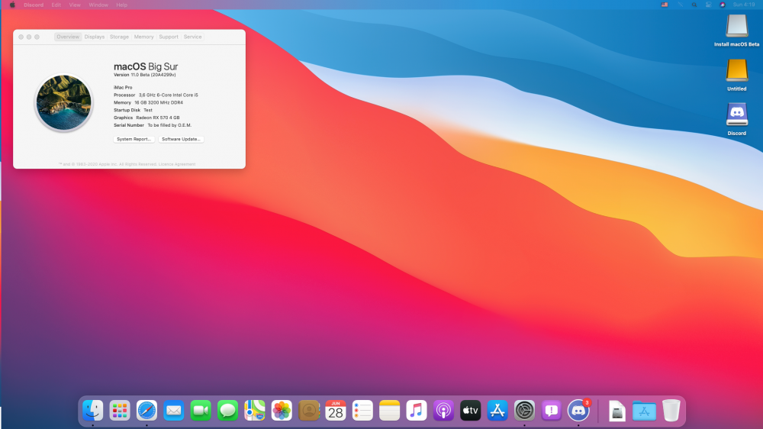Click the US flag input source
Screen dimensions: 763x429
(665, 5)
